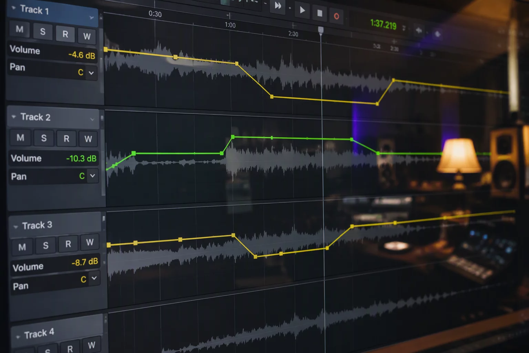Mute Track 1 with the M button
Screen dimensions: 529x353
point(19,29)
